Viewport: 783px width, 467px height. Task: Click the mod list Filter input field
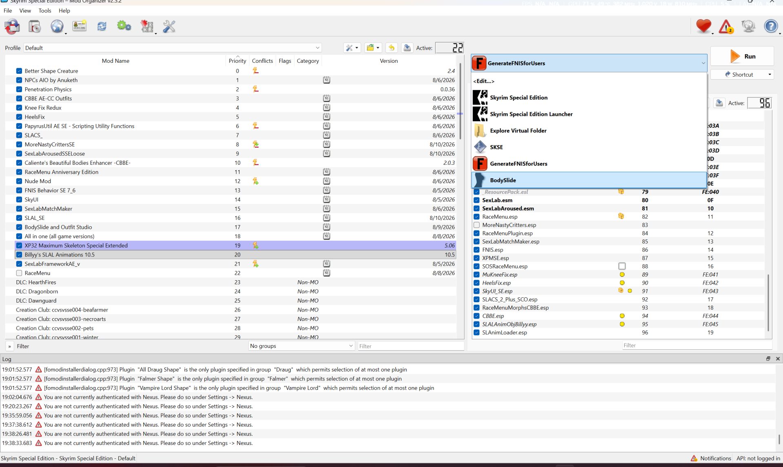[x=410, y=346]
